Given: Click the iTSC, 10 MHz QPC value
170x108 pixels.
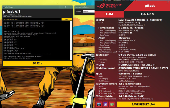Looking at the screenshot, I should click(132, 91).
